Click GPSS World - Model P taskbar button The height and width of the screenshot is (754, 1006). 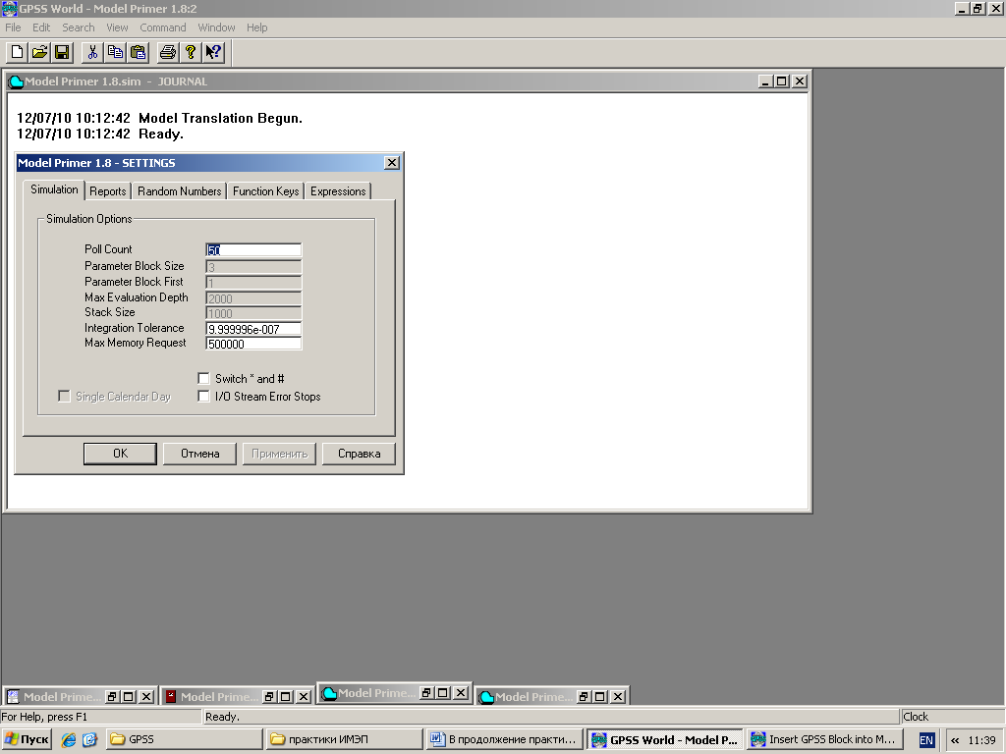coord(665,739)
